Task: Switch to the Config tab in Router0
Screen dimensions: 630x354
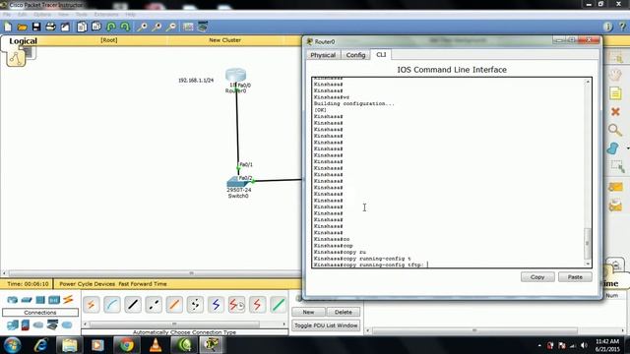Action: point(355,55)
